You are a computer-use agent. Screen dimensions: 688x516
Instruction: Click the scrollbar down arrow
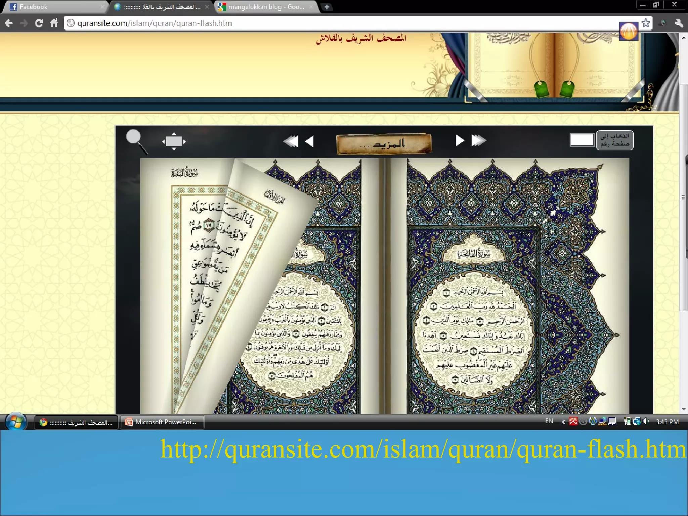pos(684,410)
